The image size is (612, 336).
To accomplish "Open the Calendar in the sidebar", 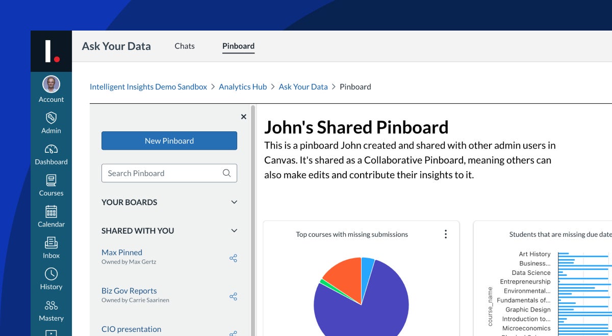I will (51, 212).
